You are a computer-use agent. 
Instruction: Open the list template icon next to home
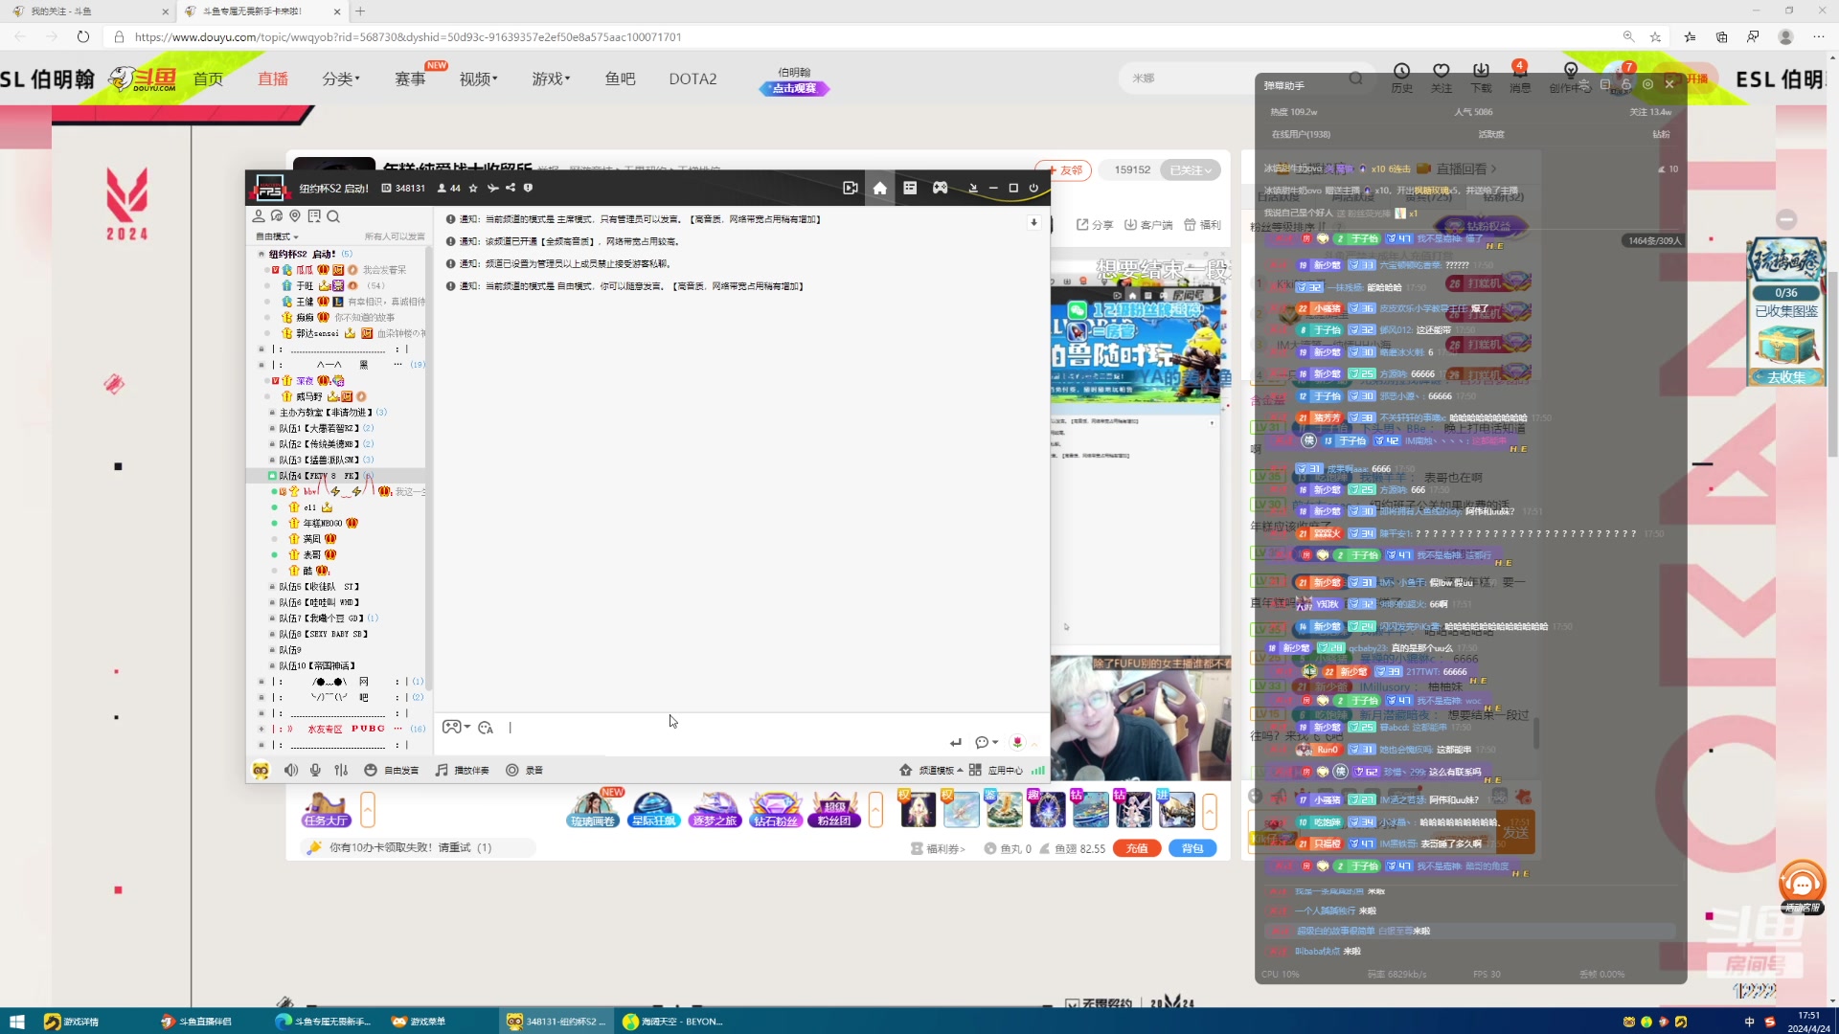pos(910,188)
